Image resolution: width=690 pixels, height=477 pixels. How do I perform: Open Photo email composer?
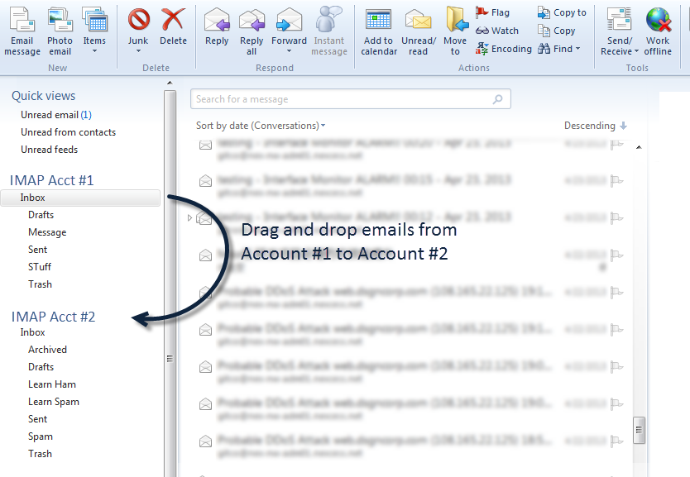[60, 31]
